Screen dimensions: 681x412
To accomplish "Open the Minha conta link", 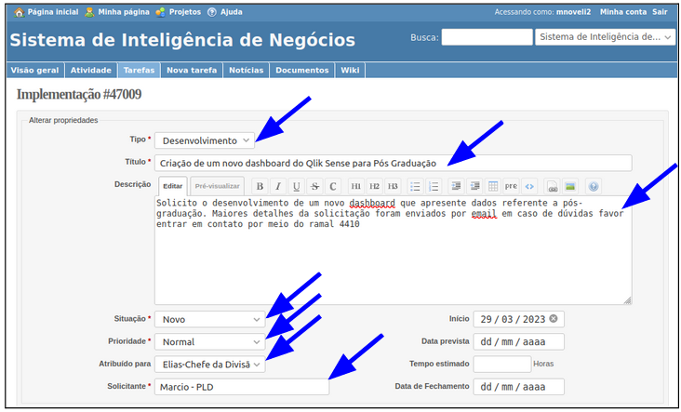I will click(x=622, y=12).
